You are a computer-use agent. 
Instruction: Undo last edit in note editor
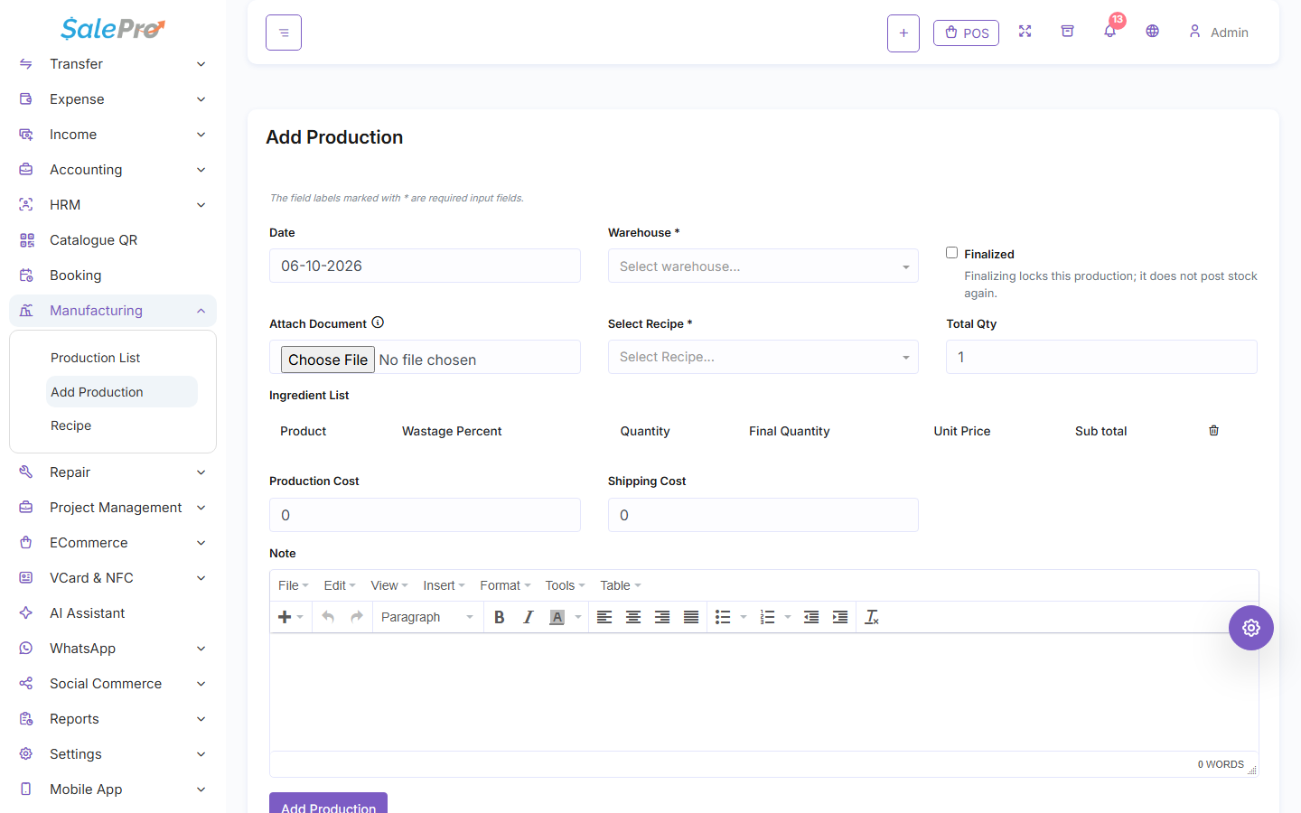[328, 617]
